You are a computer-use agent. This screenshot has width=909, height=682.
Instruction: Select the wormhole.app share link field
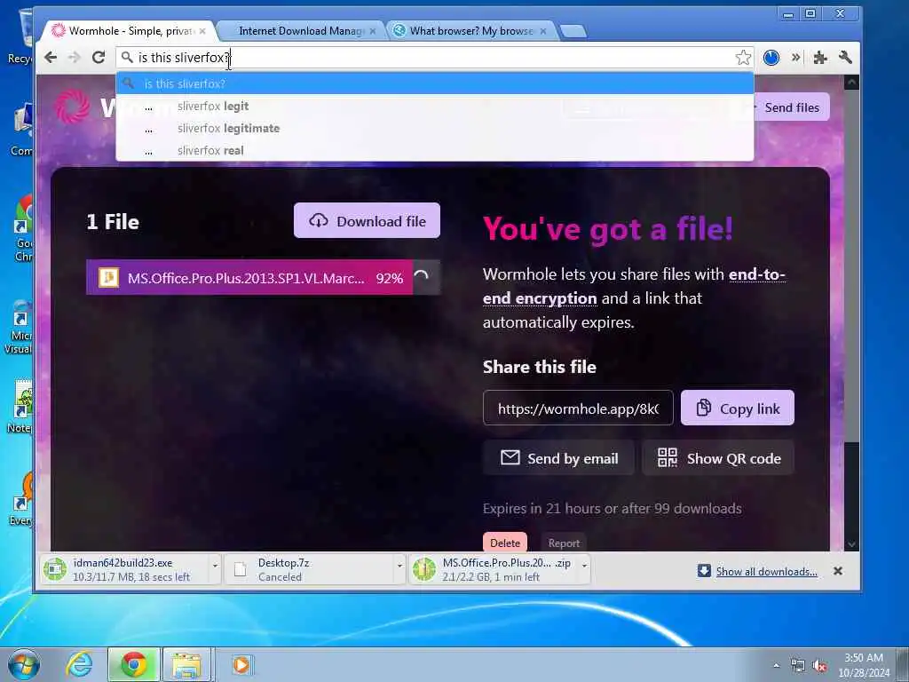tap(578, 408)
